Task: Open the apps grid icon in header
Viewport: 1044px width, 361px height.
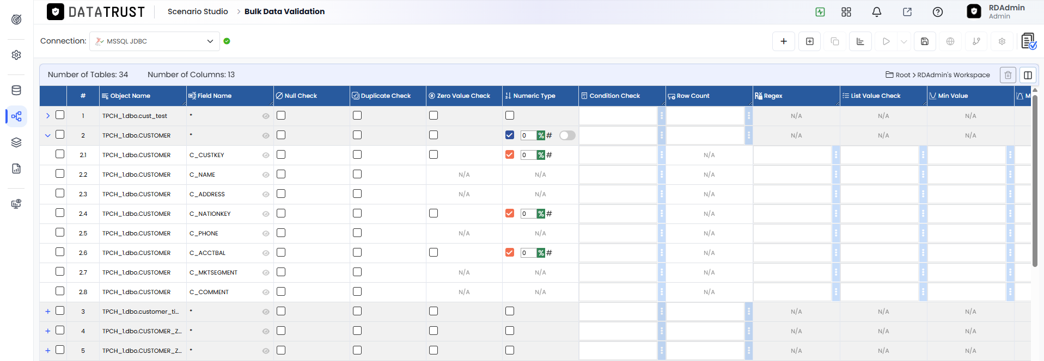Action: pos(846,12)
